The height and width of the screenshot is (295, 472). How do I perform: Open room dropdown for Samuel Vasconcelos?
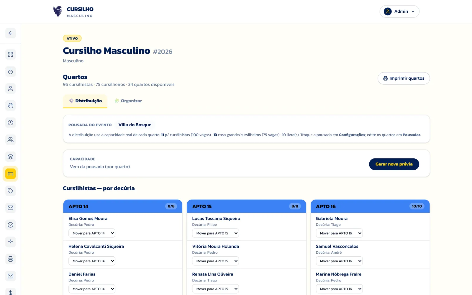coord(339,261)
